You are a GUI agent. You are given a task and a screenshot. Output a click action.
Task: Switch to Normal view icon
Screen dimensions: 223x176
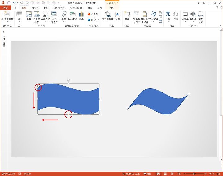(x=158, y=174)
